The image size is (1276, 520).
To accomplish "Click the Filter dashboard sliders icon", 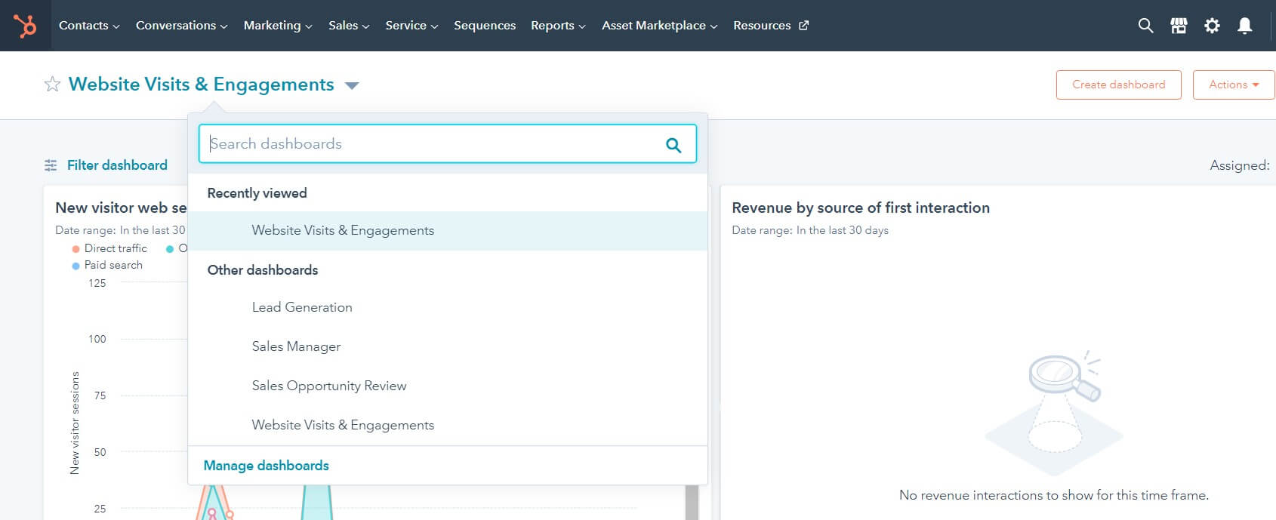I will tap(51, 165).
